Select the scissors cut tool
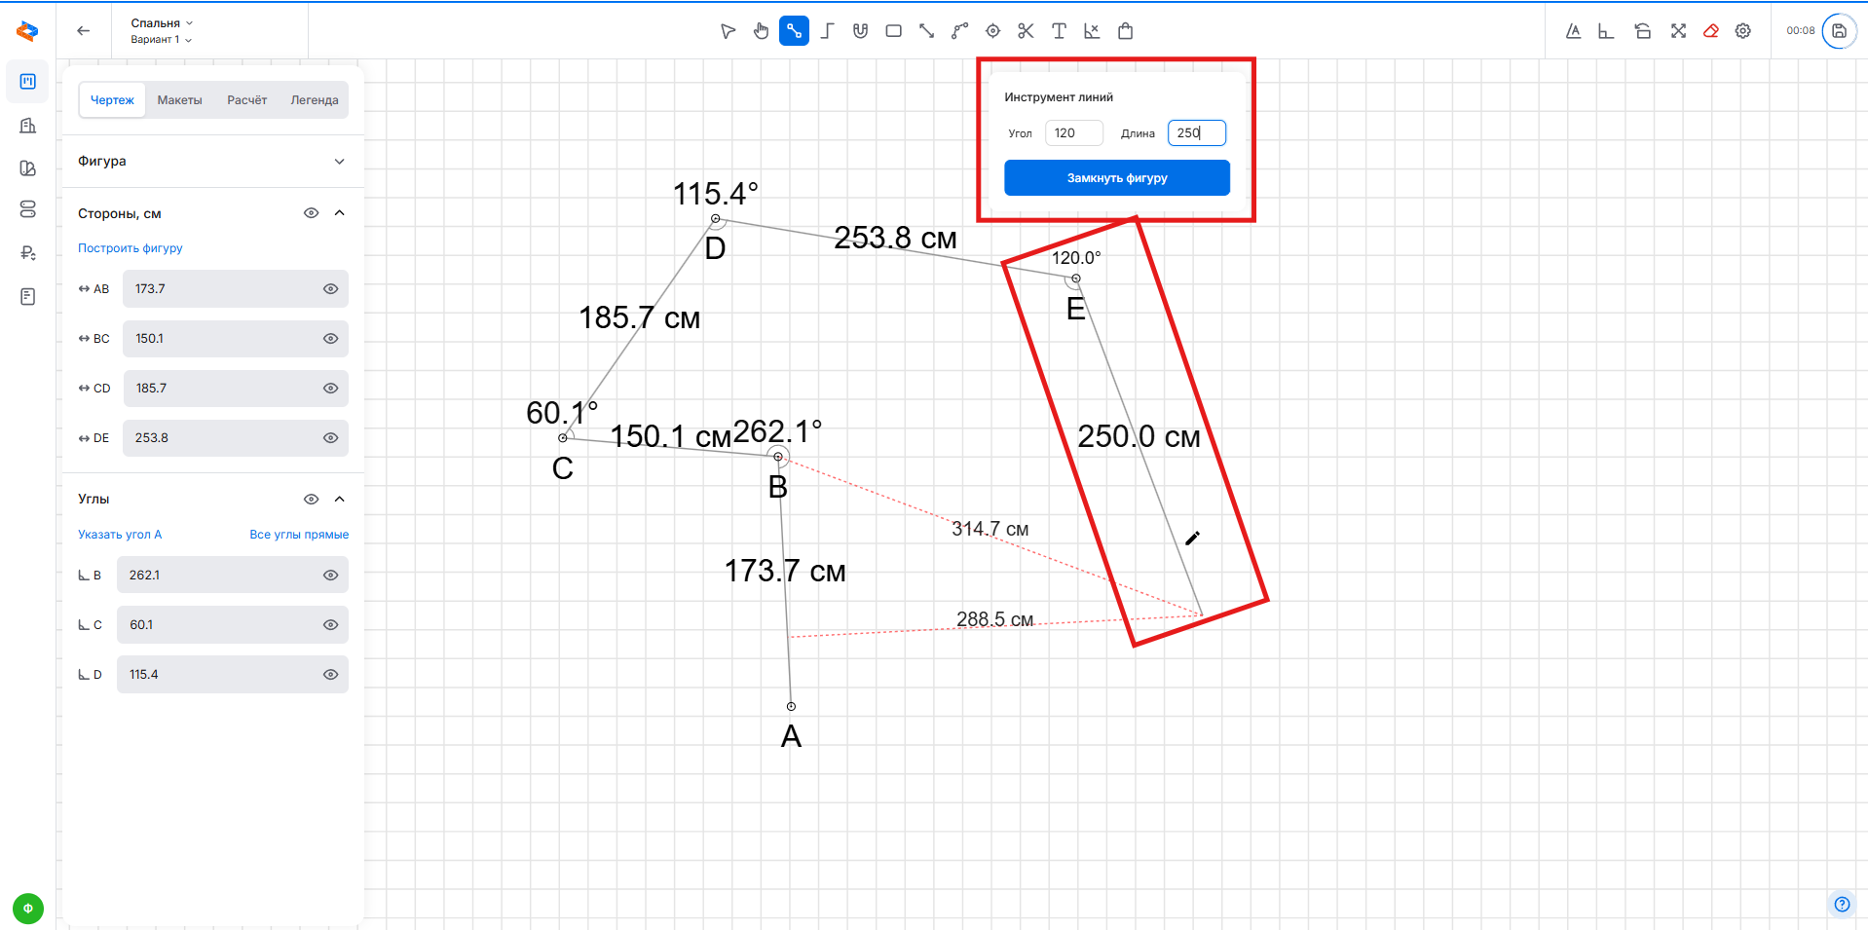Viewport: 1868px width, 930px height. click(x=1026, y=31)
